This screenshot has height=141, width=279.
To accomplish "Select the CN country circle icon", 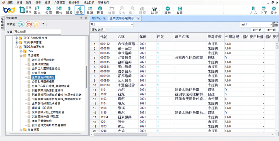I will click(x=29, y=24).
